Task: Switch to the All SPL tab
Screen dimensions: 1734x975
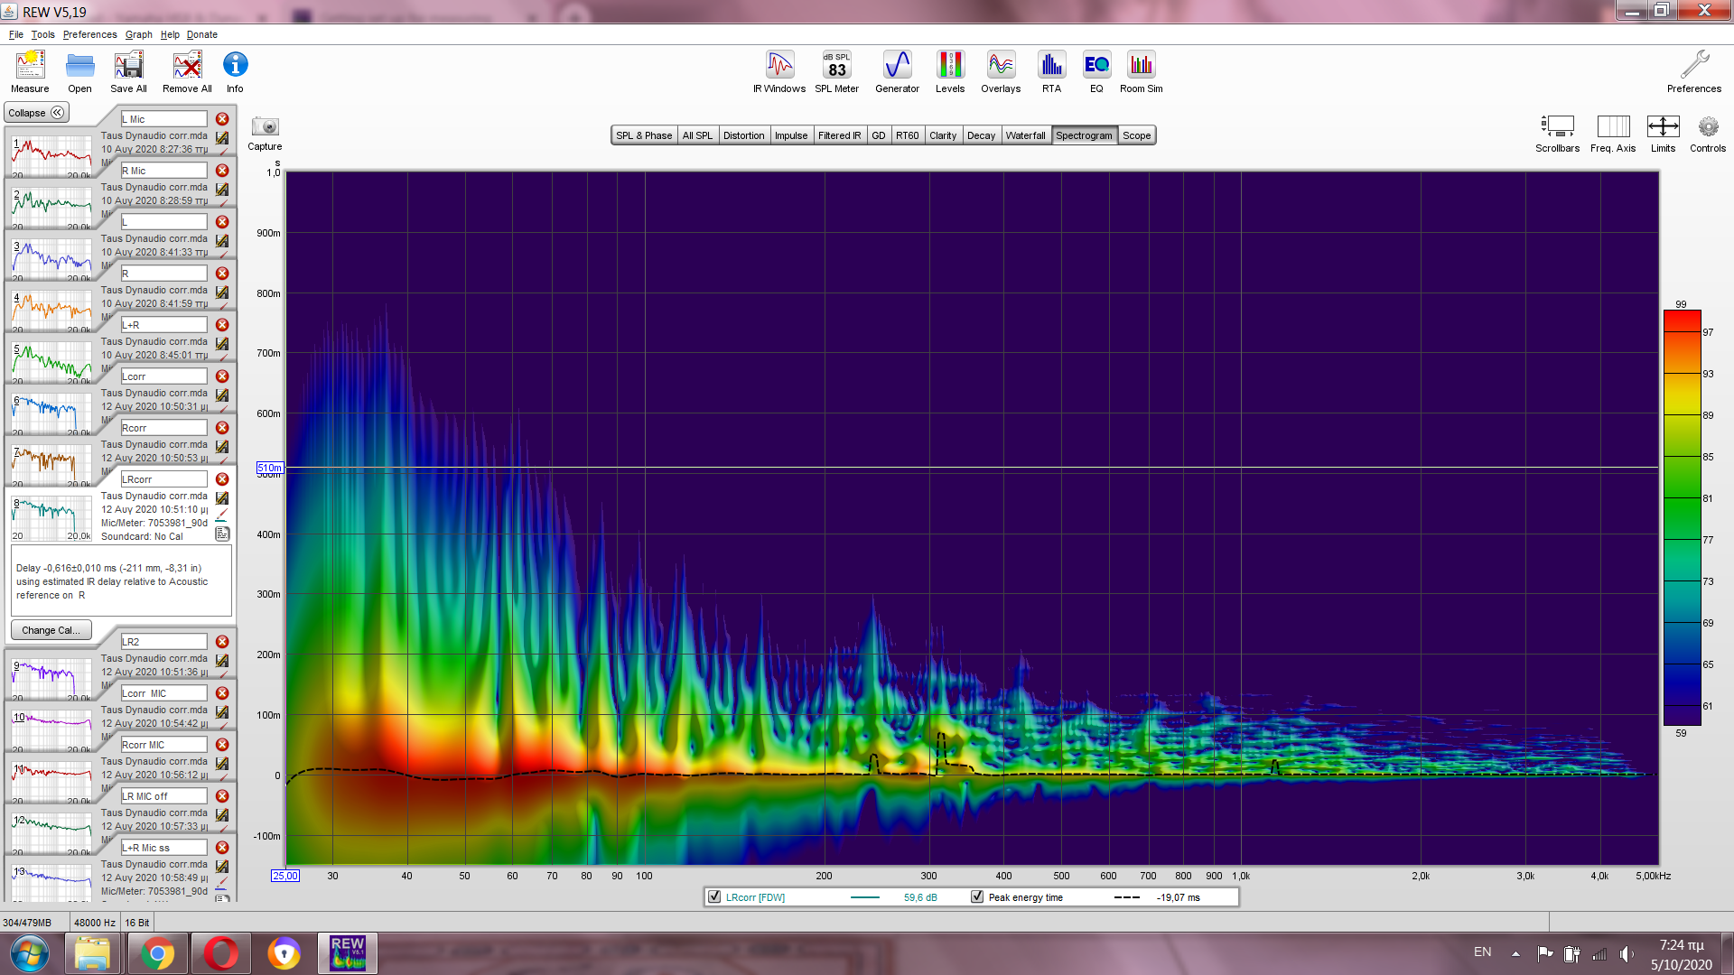Action: tap(697, 135)
